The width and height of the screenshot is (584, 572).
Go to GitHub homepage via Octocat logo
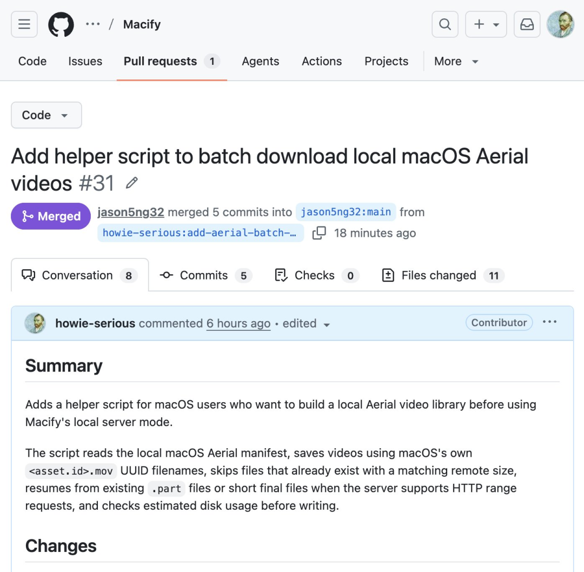pos(61,24)
